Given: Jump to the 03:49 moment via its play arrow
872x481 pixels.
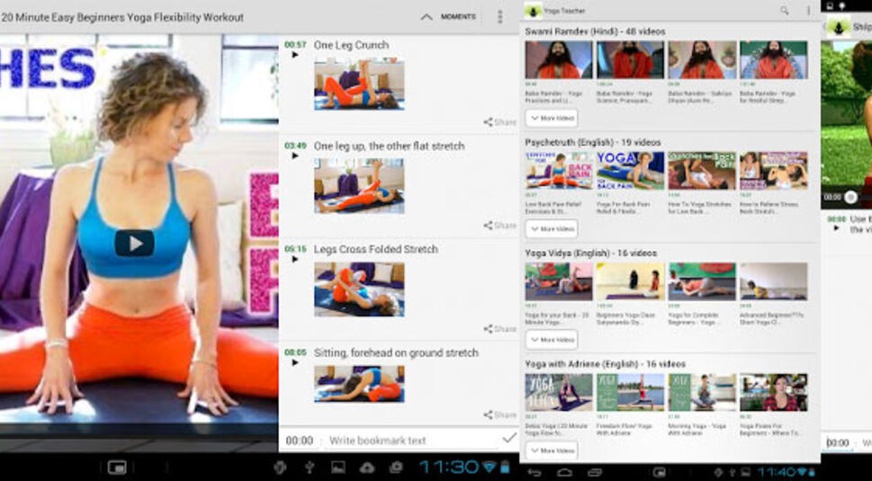Looking at the screenshot, I should point(295,156).
